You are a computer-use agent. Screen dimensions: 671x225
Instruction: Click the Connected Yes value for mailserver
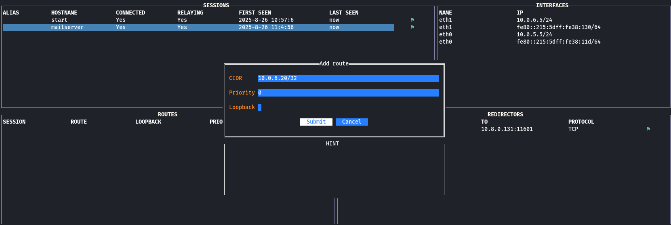[121, 27]
